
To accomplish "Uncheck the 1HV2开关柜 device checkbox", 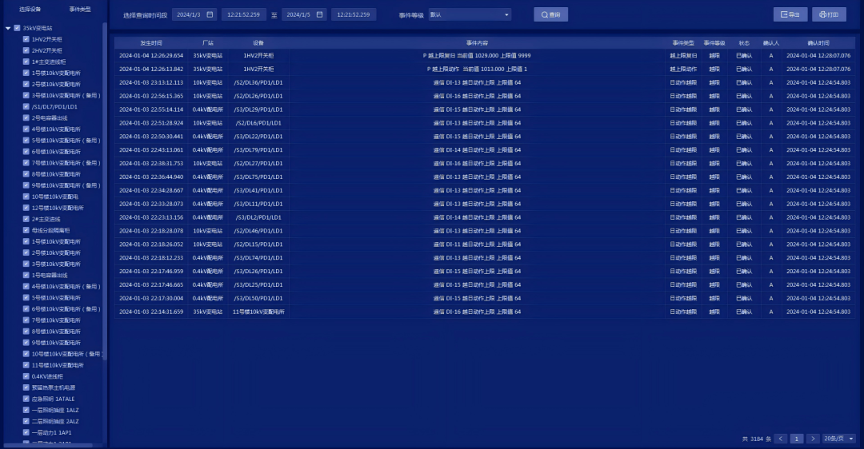I will coord(26,39).
